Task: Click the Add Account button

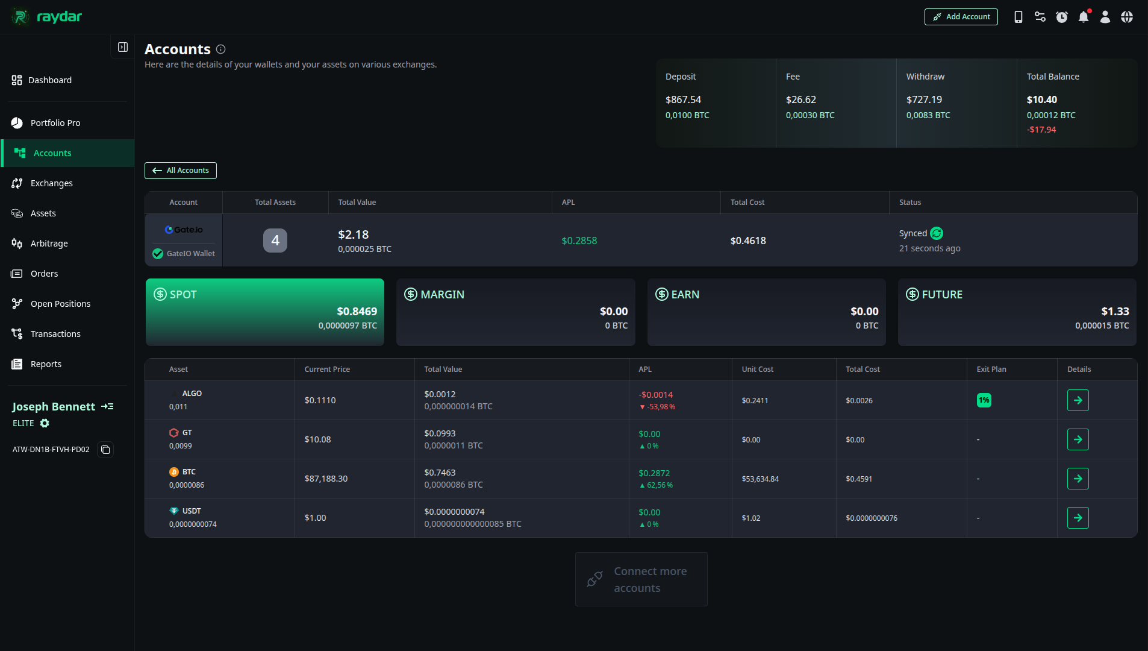Action: click(961, 17)
